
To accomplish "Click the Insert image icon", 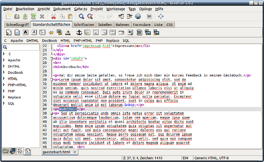I will click(x=140, y=32).
